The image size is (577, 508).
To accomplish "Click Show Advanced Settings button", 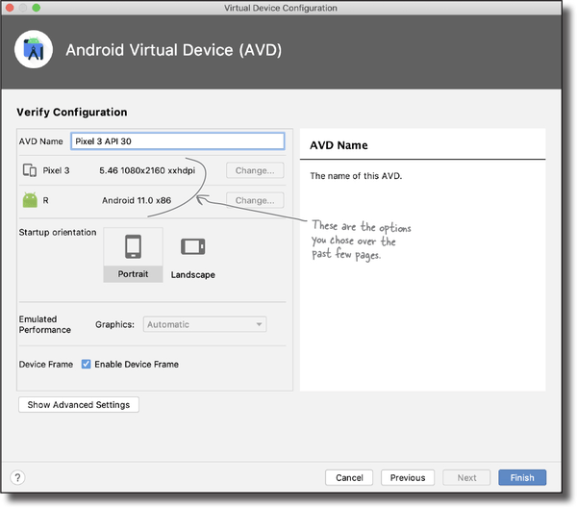I will click(x=79, y=404).
